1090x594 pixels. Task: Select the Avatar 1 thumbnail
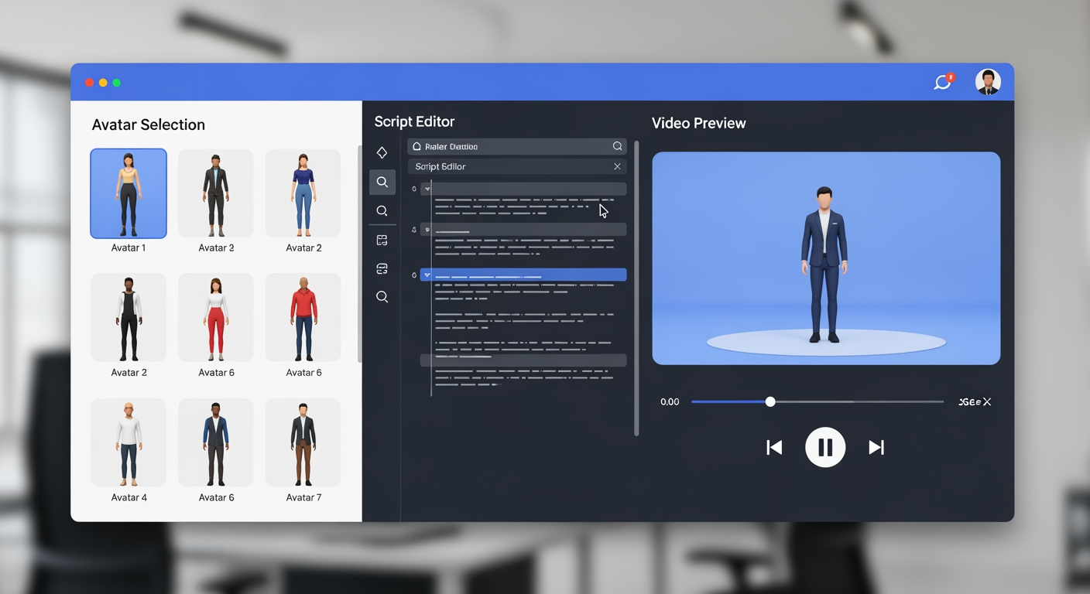tap(129, 193)
